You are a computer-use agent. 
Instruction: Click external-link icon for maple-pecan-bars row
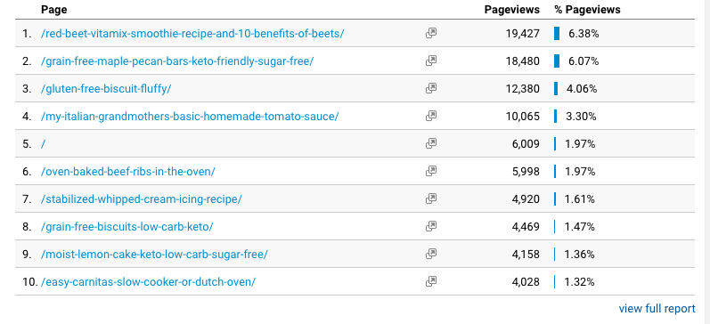(x=431, y=61)
